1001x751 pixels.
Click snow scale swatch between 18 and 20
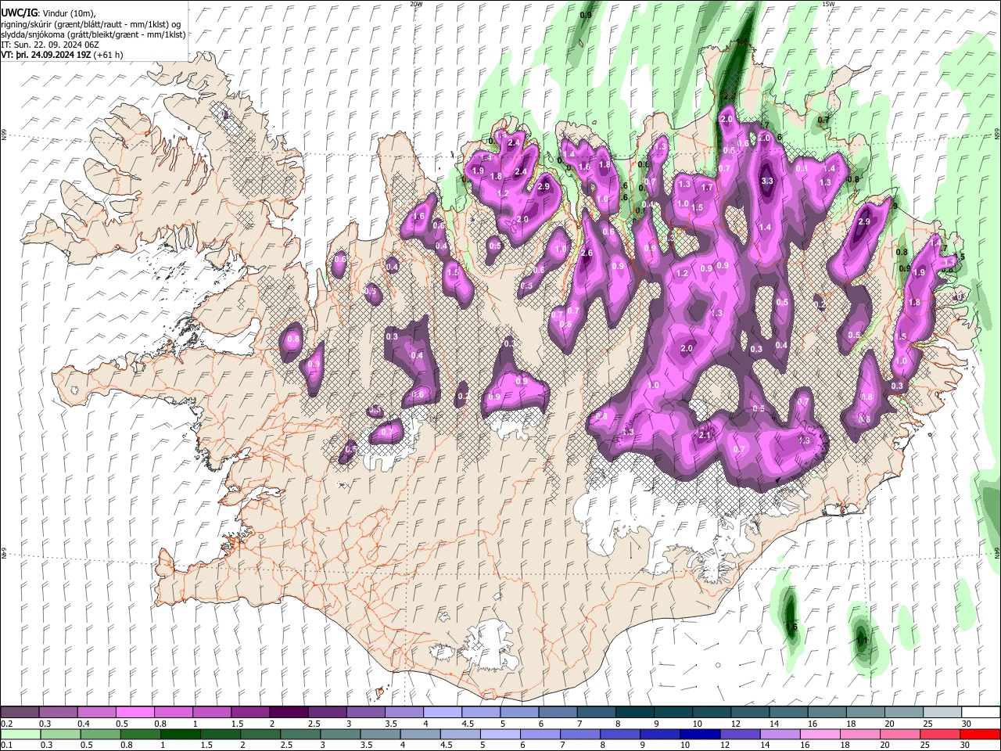tap(865, 712)
